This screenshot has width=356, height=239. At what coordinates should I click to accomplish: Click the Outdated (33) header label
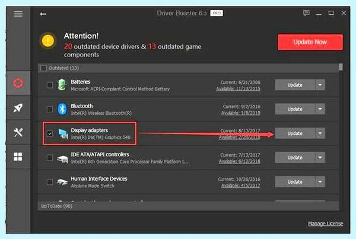point(64,68)
